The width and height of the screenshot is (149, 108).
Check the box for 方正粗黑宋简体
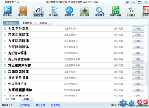[5, 65]
